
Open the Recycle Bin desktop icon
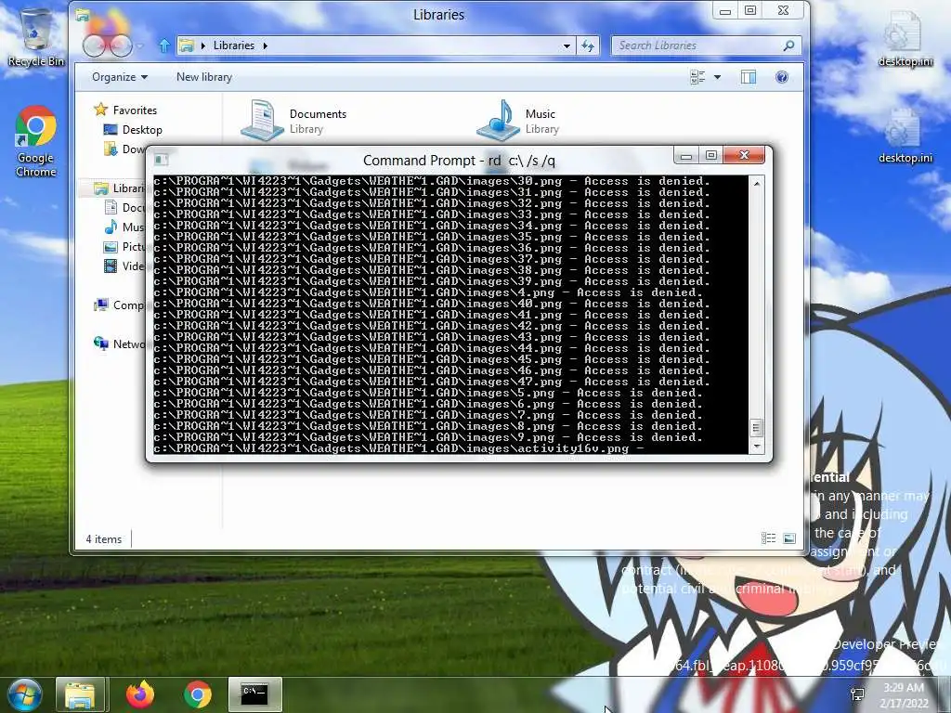[35, 37]
